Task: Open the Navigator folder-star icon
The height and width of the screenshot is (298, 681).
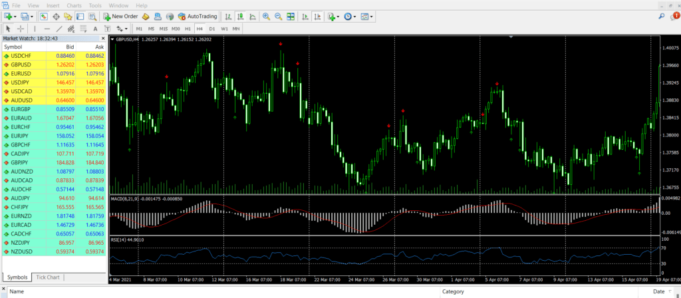Action: pyautogui.click(x=68, y=17)
